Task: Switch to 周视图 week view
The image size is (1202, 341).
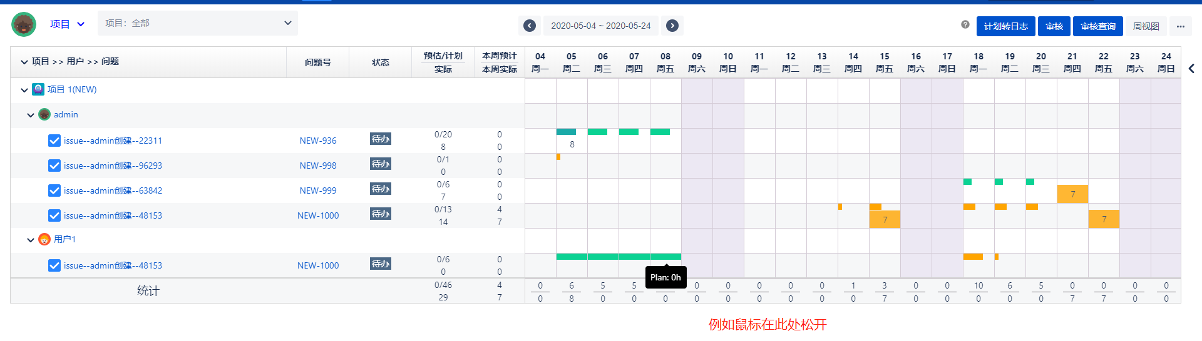Action: coord(1146,26)
